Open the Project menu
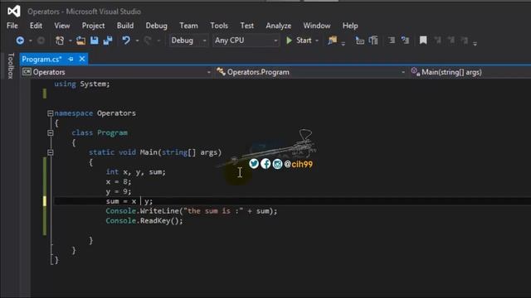 [x=93, y=26]
